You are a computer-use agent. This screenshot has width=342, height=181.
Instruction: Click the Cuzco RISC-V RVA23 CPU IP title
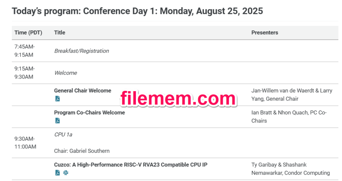pos(131,165)
